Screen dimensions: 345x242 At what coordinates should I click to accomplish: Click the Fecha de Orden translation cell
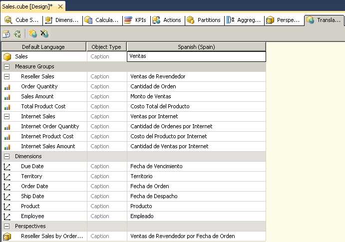(196, 187)
